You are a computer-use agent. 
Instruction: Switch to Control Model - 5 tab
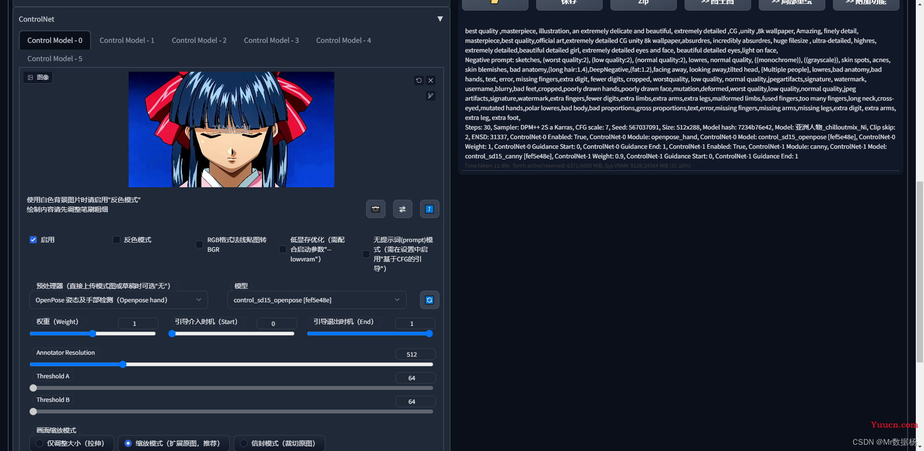(x=54, y=59)
